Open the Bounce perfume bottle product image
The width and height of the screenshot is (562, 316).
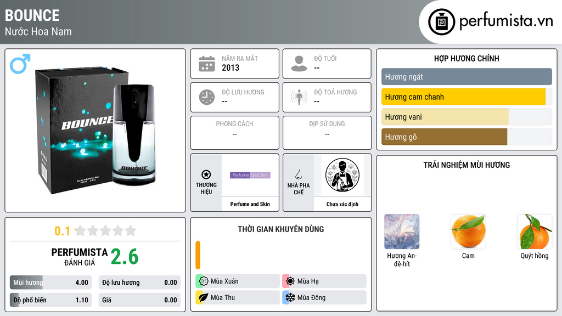tap(95, 131)
